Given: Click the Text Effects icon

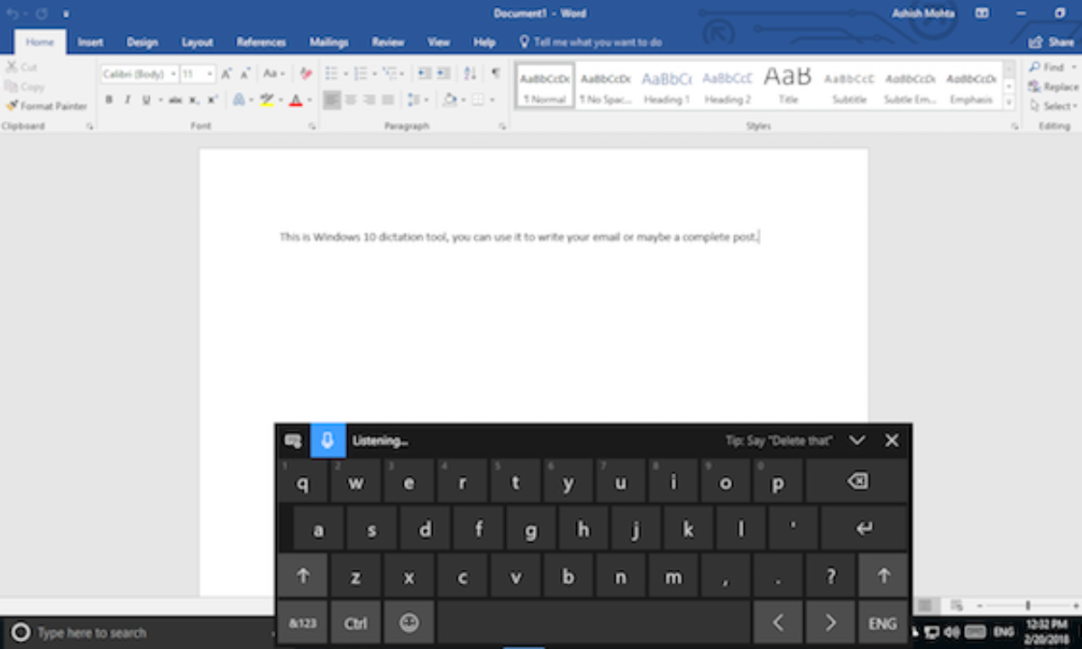Looking at the screenshot, I should click(x=238, y=100).
